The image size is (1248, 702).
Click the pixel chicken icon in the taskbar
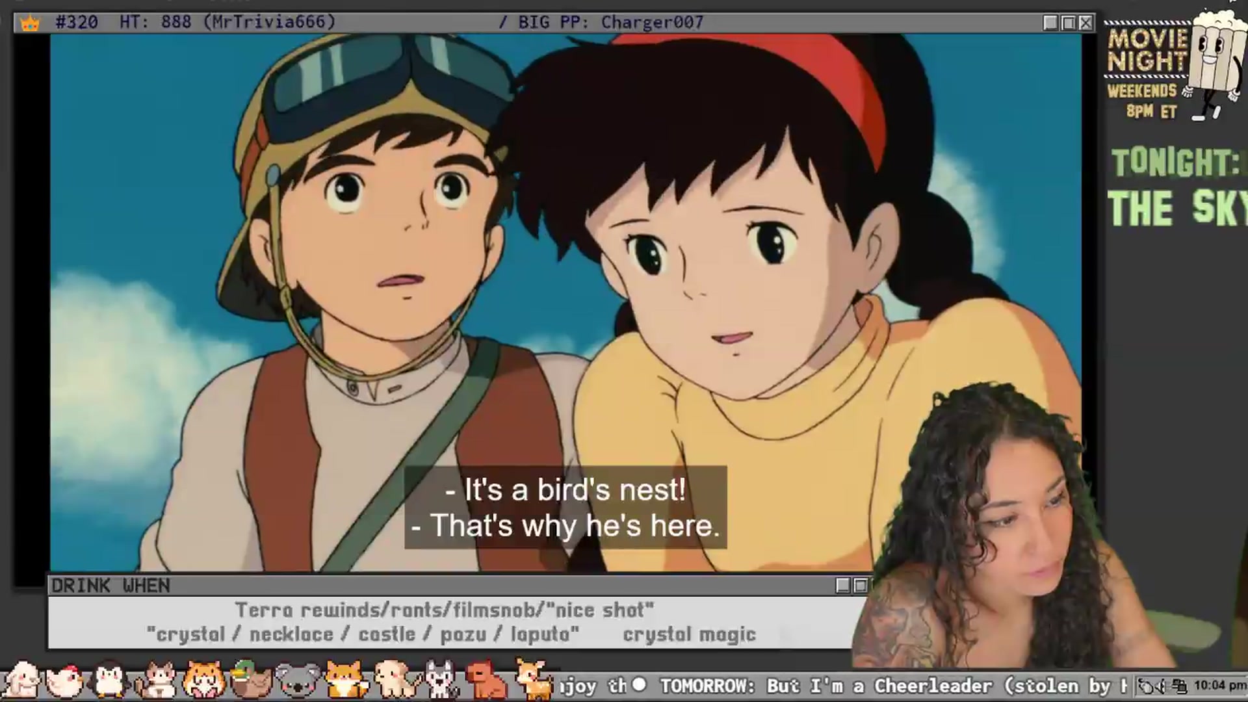click(64, 681)
